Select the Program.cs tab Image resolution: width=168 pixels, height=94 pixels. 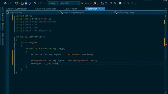(x=91, y=9)
